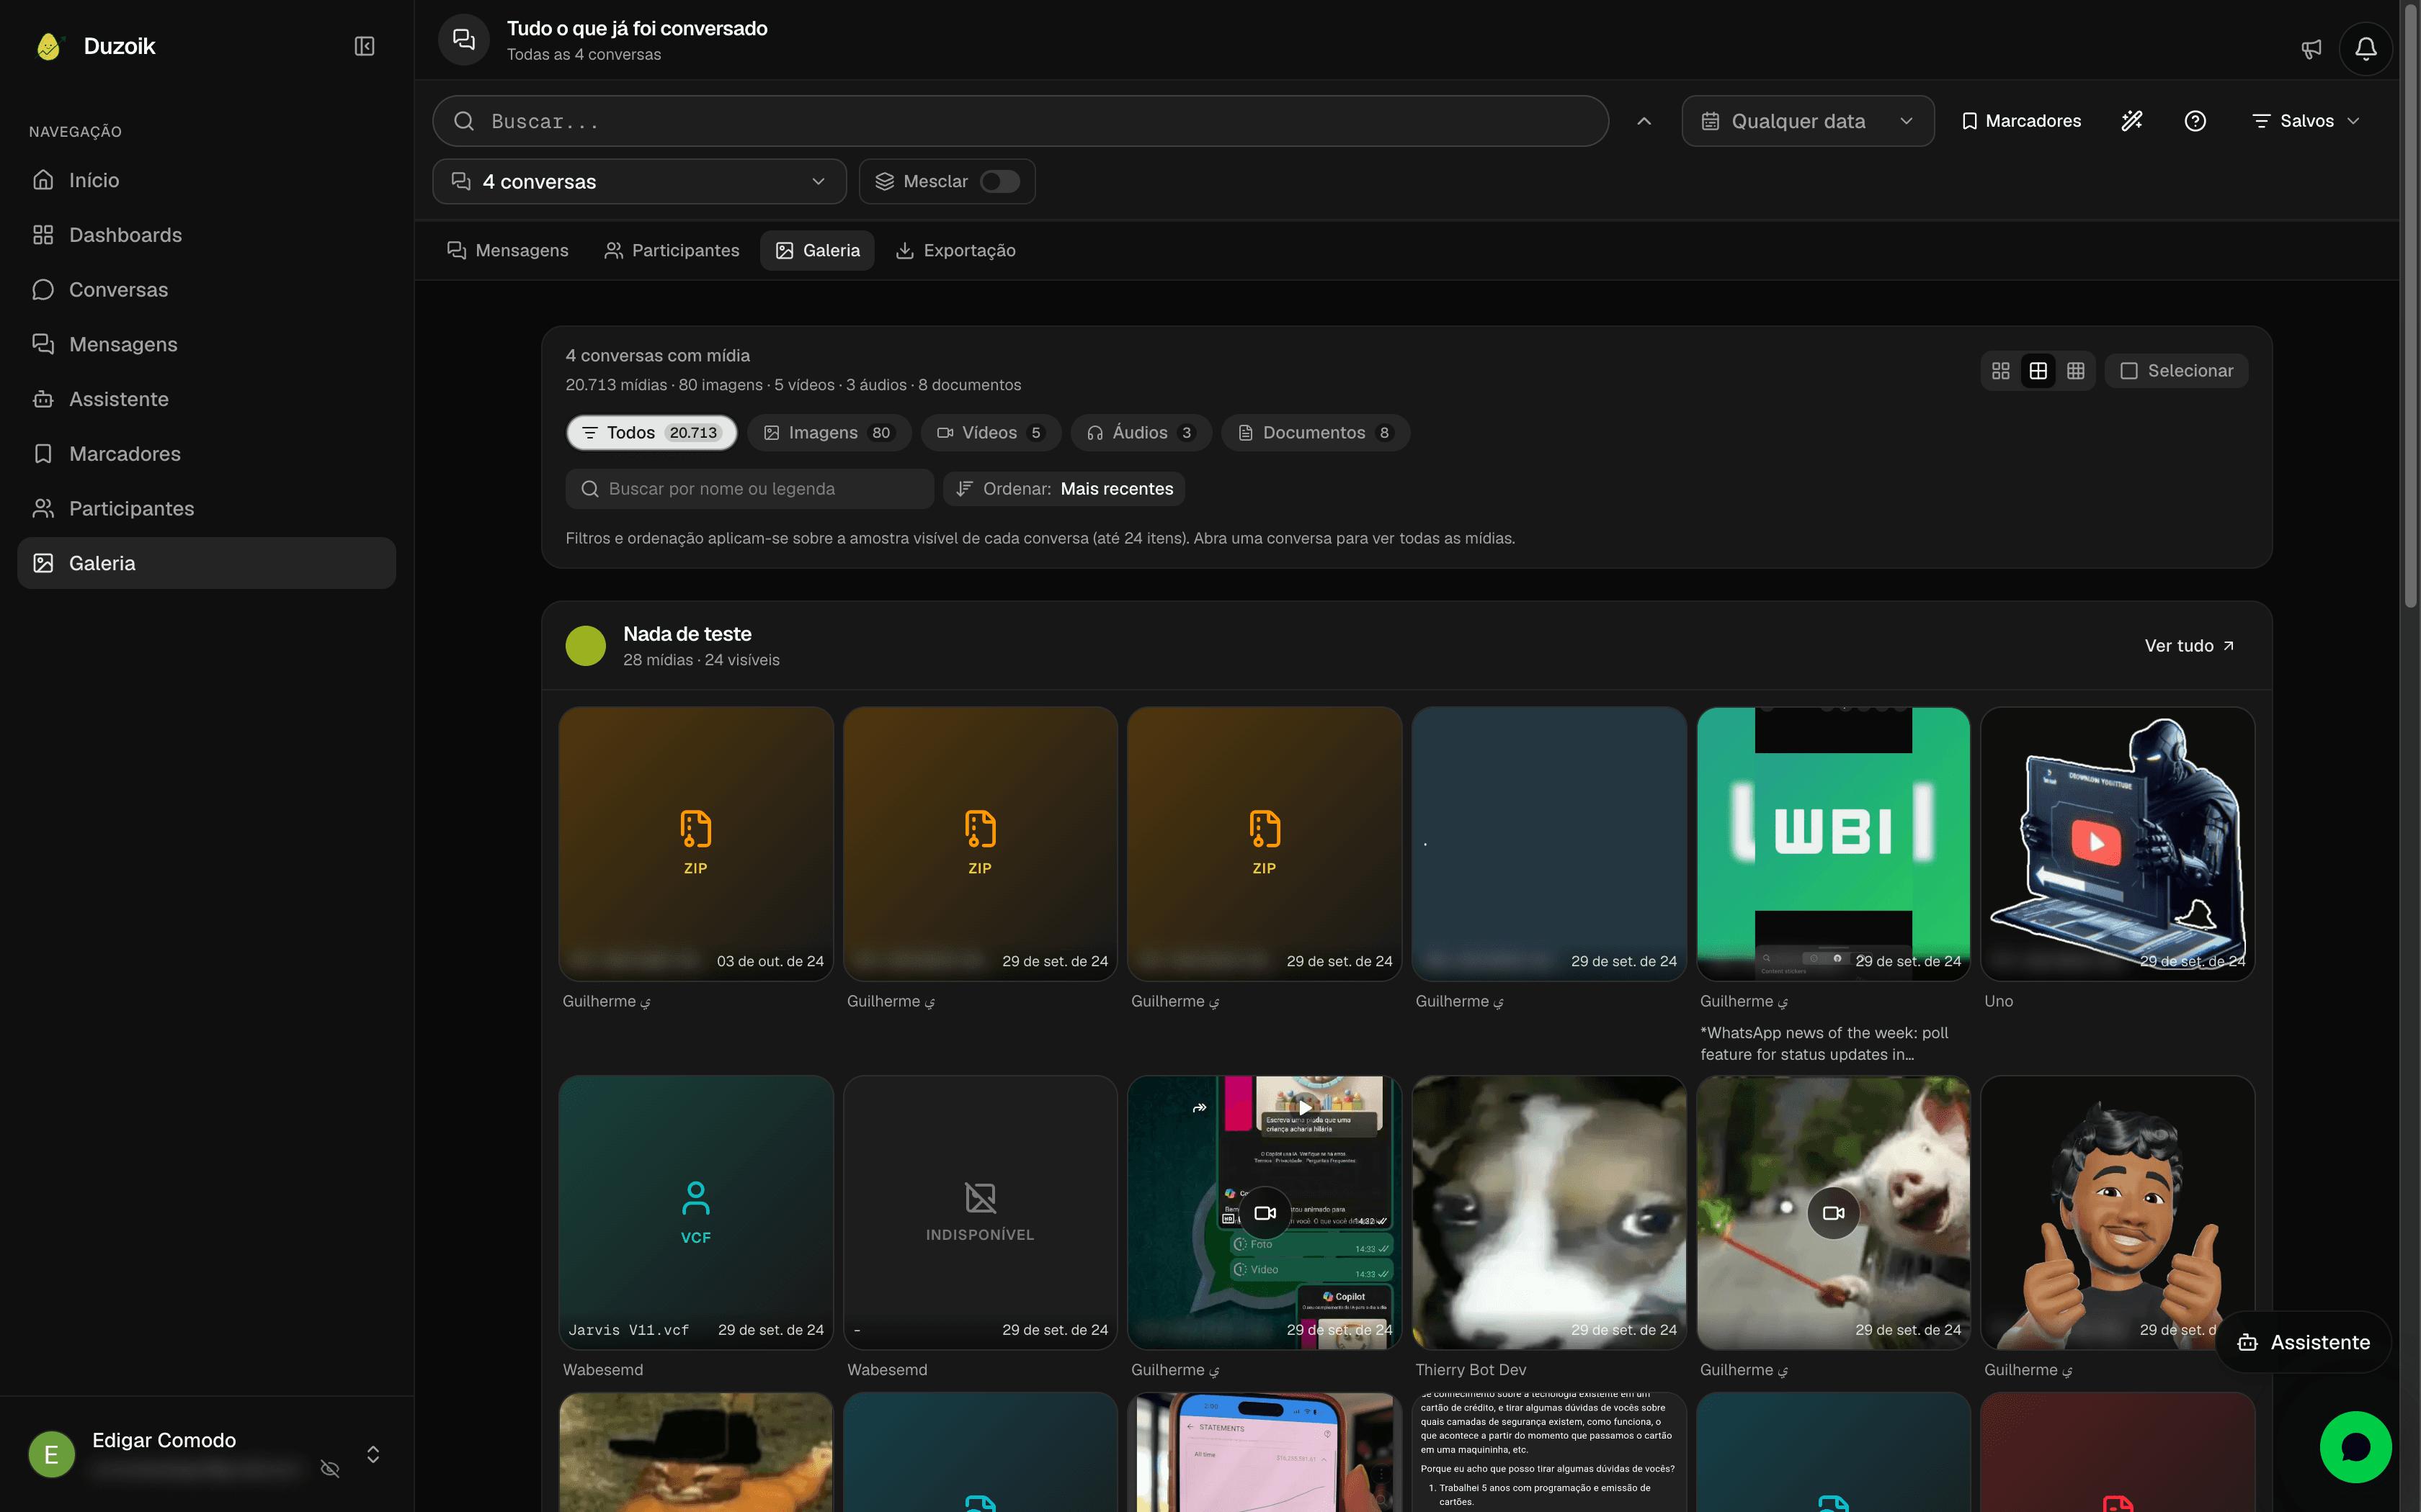The height and width of the screenshot is (1512, 2421).
Task: Open the first ZIP file dated 03 de out.
Action: coord(696,844)
